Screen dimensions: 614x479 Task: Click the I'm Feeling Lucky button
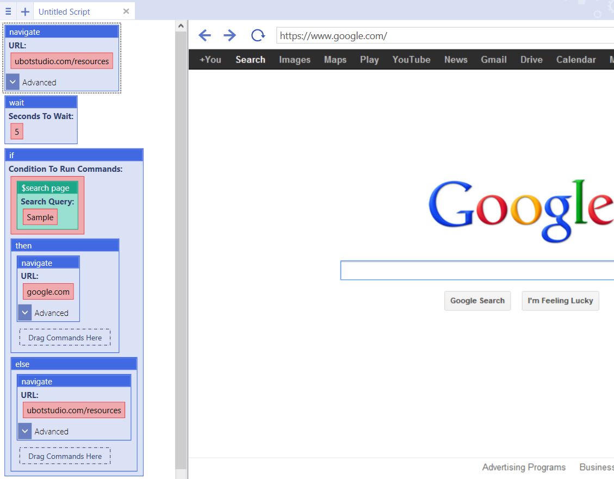pyautogui.click(x=560, y=301)
